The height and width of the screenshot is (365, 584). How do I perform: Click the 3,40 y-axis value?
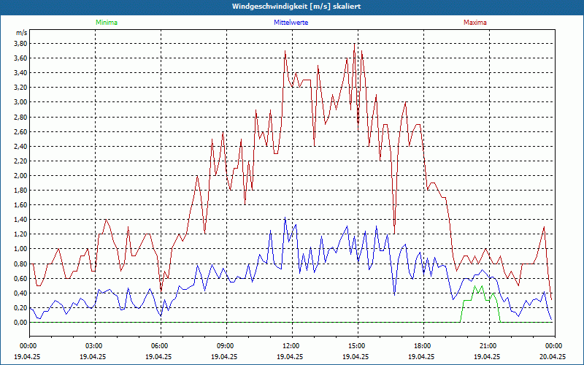point(20,72)
